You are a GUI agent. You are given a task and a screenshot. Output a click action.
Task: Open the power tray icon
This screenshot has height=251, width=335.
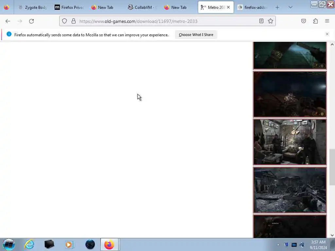click(x=302, y=245)
